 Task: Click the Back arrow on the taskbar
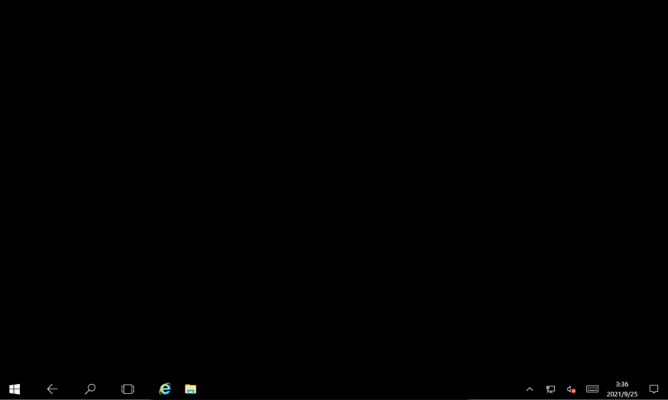[x=52, y=389]
